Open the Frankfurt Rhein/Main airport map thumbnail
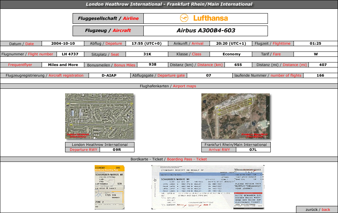Viewport: 338px width, 213px height. (236, 116)
